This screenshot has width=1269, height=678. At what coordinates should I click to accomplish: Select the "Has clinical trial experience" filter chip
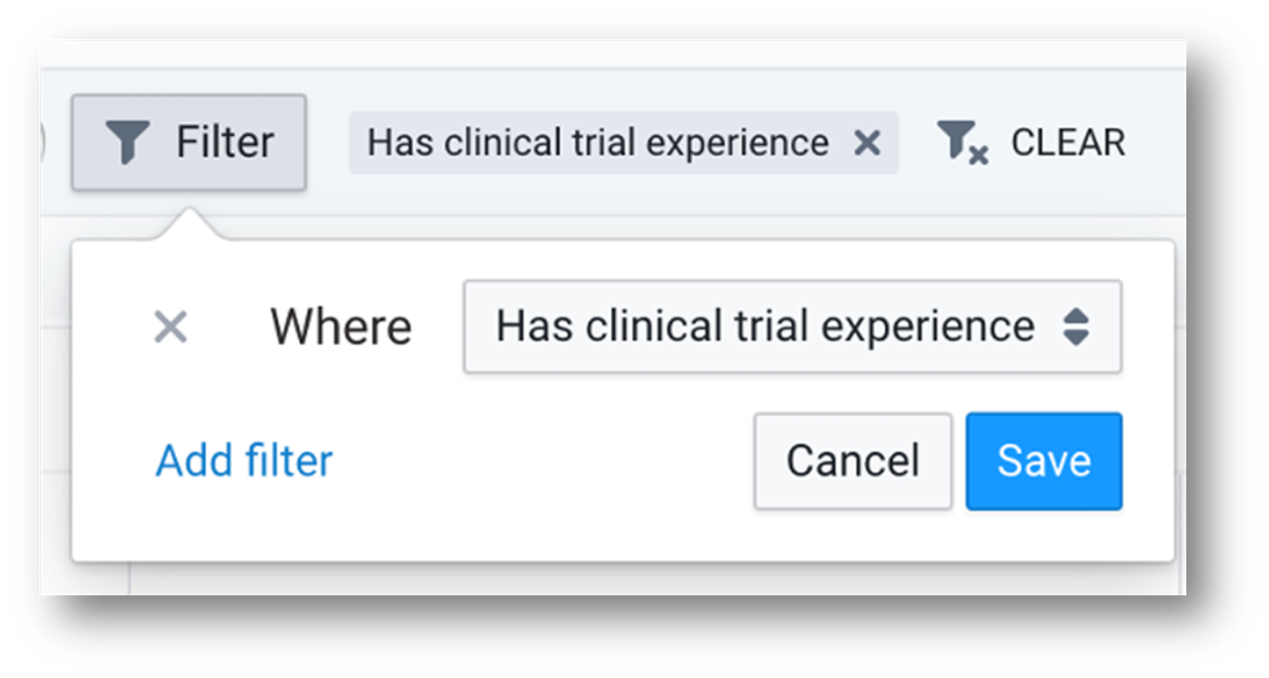click(598, 143)
